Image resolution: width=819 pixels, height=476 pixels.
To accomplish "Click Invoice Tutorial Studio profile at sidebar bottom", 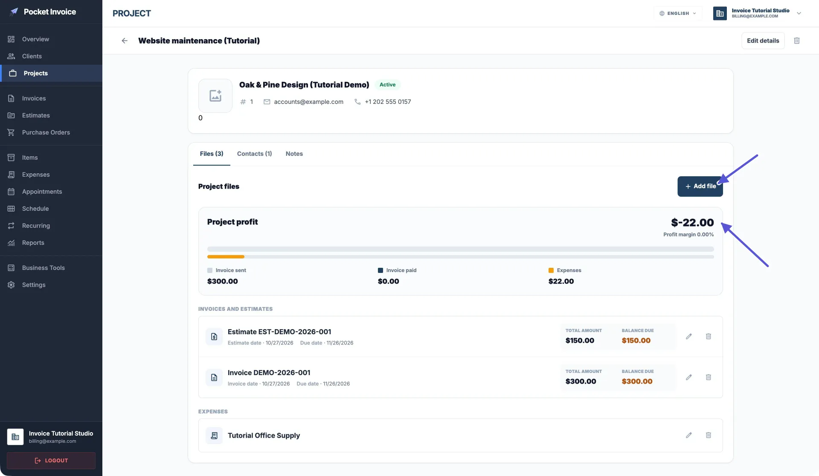I will click(51, 437).
